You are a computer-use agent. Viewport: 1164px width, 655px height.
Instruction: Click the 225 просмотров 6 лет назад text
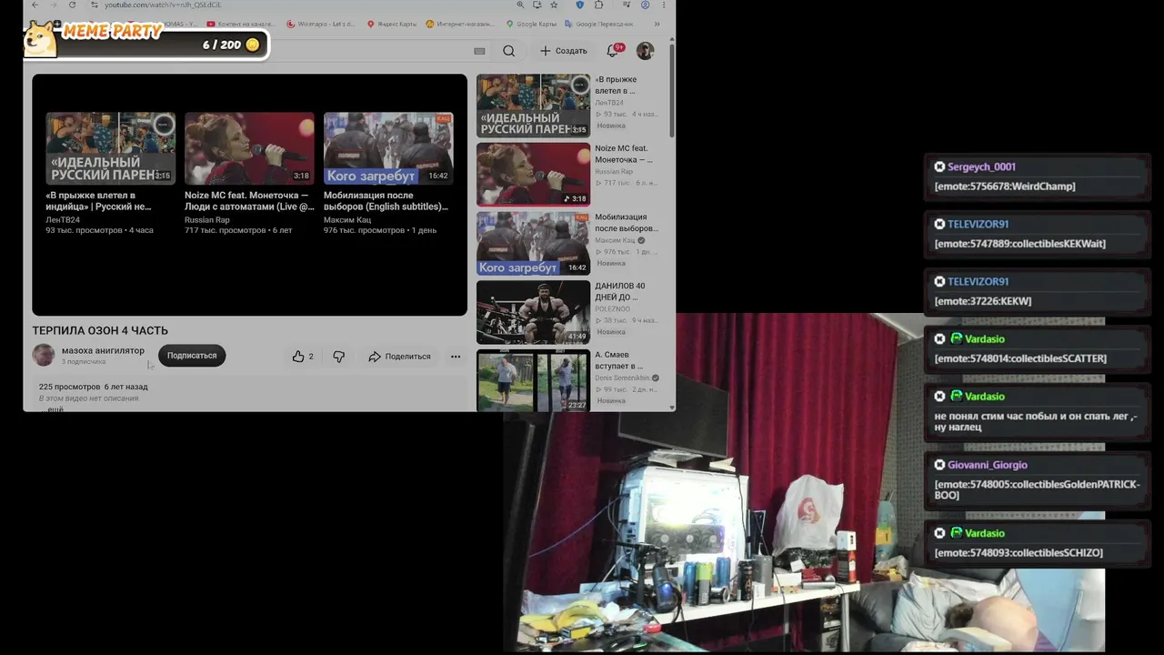[x=93, y=387]
